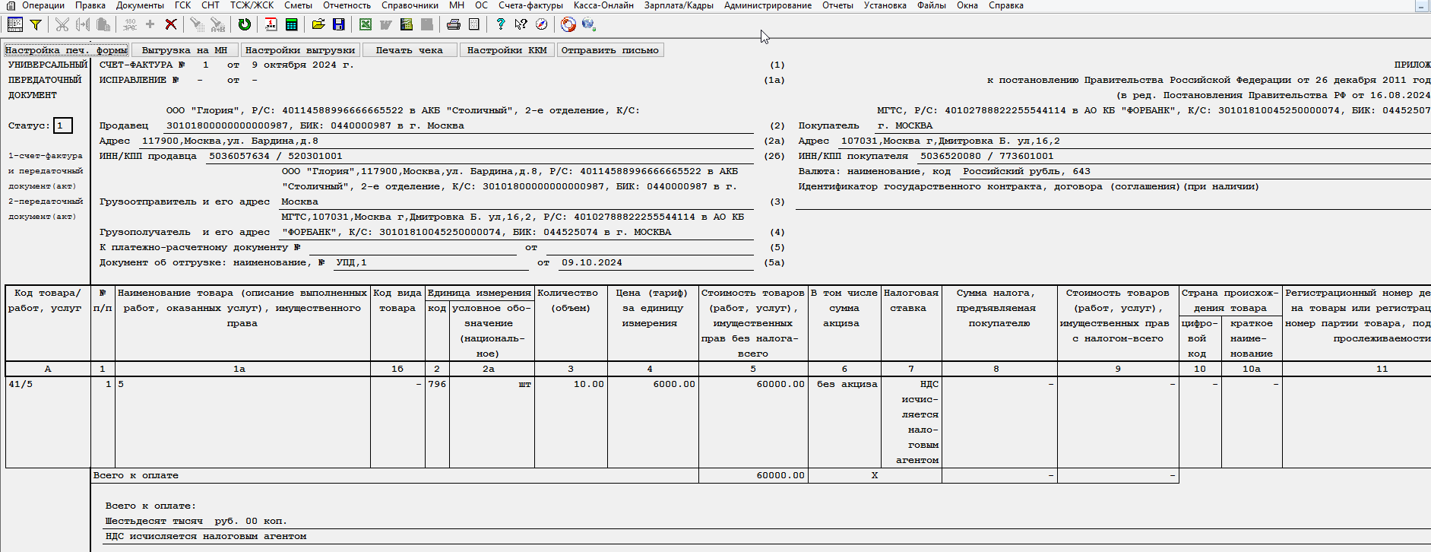This screenshot has width=1431, height=552.
Task: Click the red X delete icon
Action: tap(171, 24)
